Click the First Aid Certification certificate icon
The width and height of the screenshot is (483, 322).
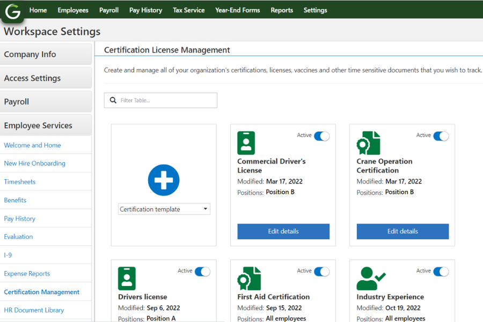[248, 277]
